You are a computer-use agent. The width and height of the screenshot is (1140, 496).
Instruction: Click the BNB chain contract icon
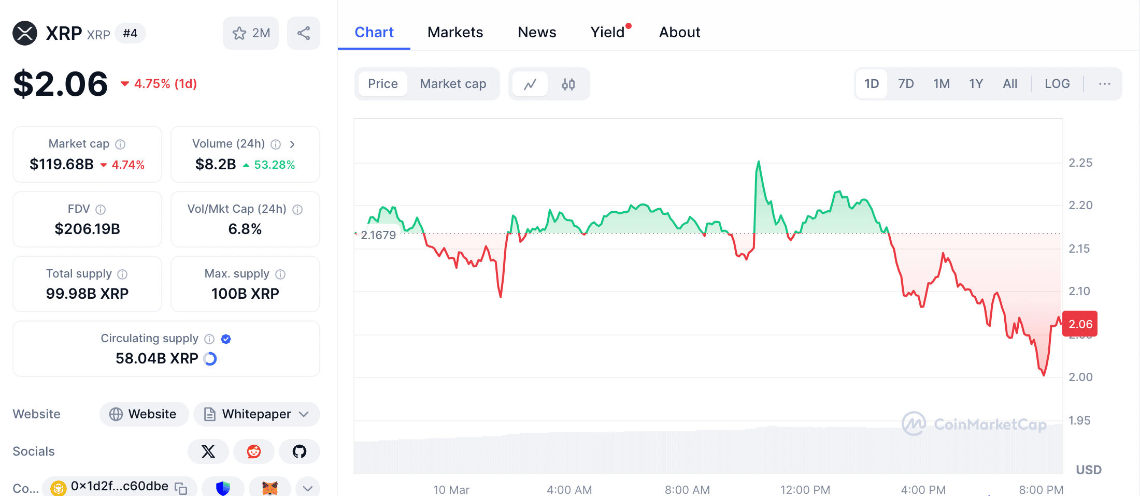pyautogui.click(x=59, y=488)
